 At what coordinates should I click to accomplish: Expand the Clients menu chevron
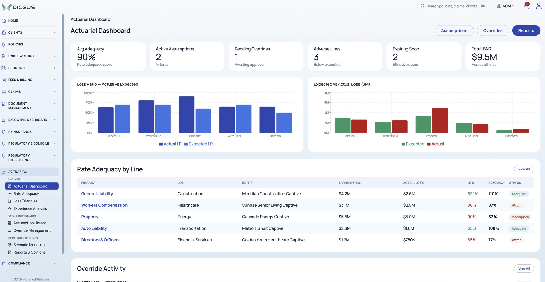pyautogui.click(x=54, y=32)
